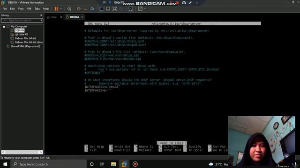The width and height of the screenshot is (300, 168).
Task: Click the Cortana circle taskbar icon
Action: pyautogui.click(x=92, y=164)
